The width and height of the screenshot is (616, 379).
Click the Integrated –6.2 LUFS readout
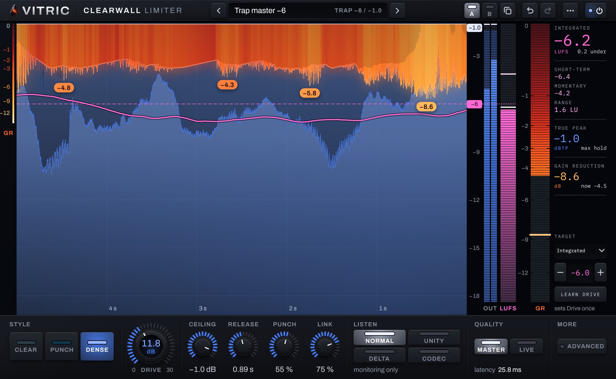pos(572,40)
